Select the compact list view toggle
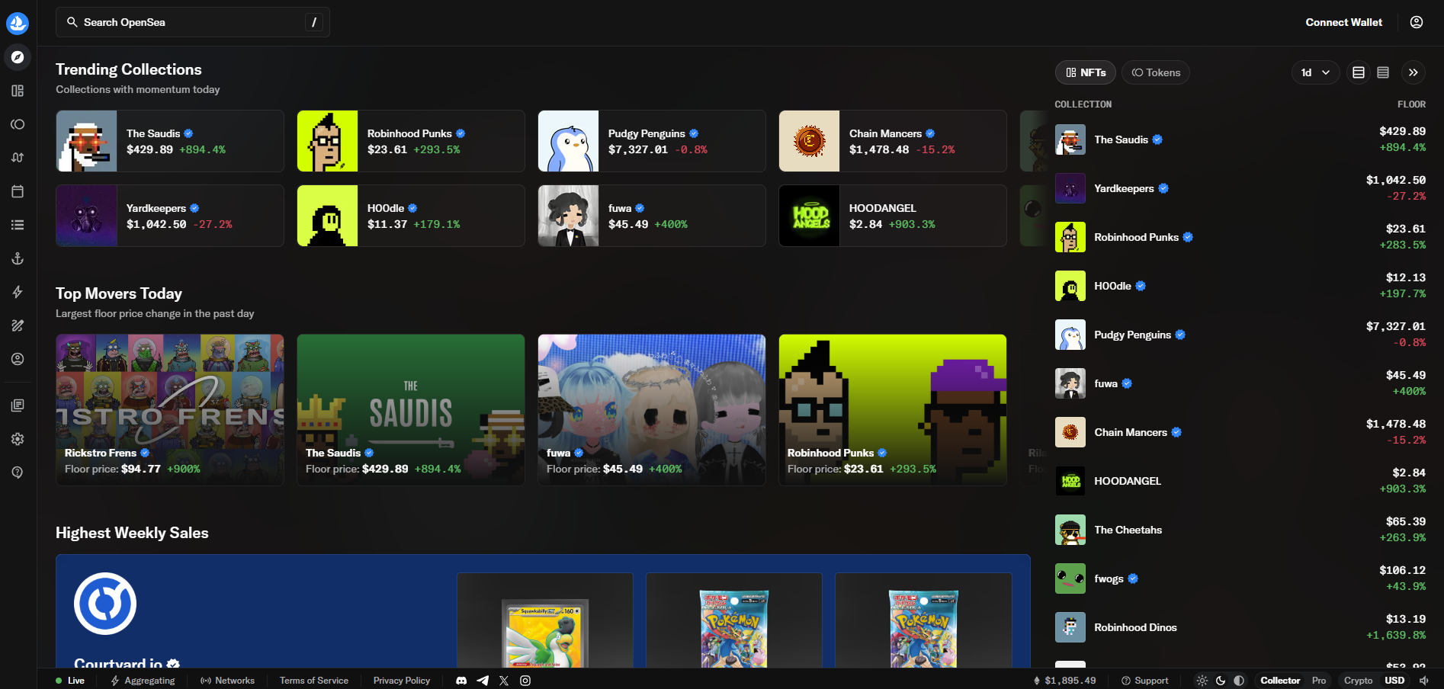The image size is (1444, 689). [1383, 72]
